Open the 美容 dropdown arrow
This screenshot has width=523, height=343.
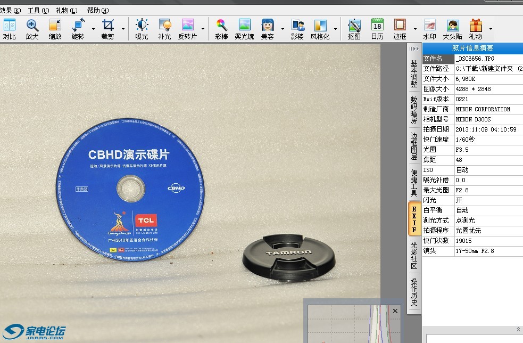[283, 29]
